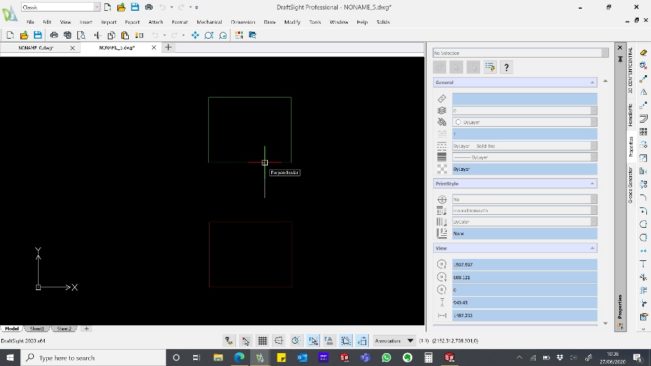Click the Pattern tool in the right toolbar
651x366 pixels.
point(644,131)
